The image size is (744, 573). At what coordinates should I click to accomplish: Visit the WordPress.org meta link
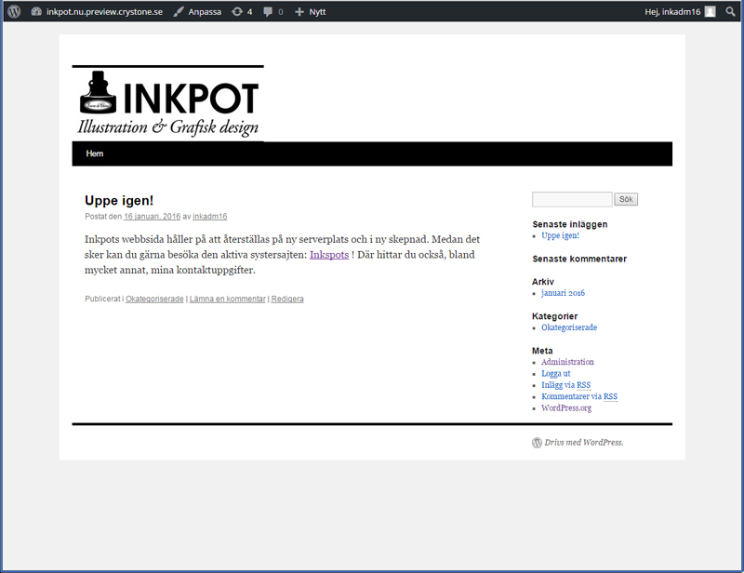566,407
